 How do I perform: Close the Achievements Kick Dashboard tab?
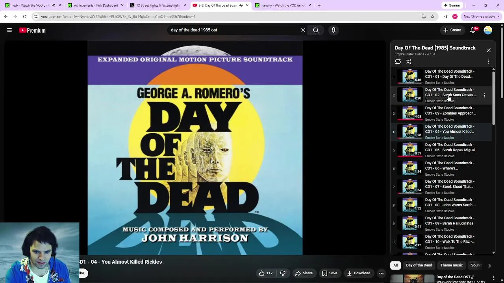(x=122, y=6)
